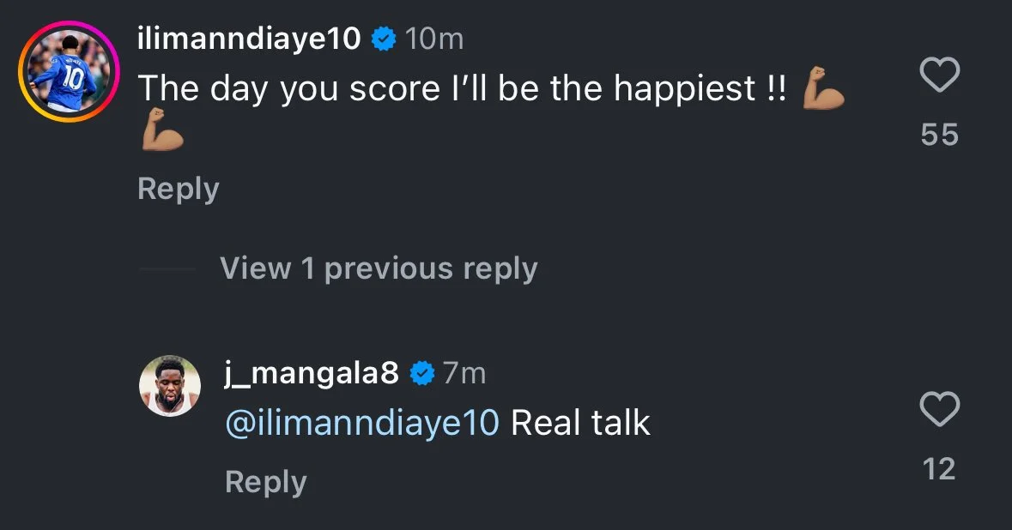Open the @ilimanndiaye10 mention link
Screen dimensions: 1012x530
click(361, 423)
